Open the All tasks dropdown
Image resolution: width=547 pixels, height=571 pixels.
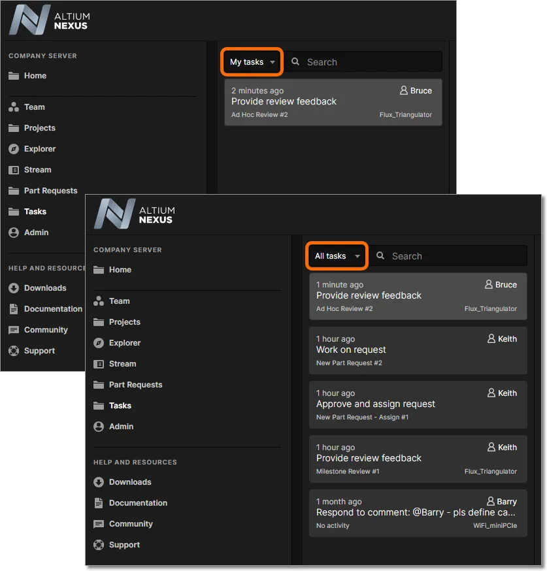tap(336, 256)
